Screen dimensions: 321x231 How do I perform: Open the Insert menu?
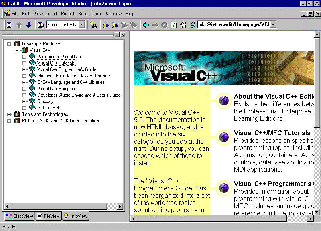(52, 14)
